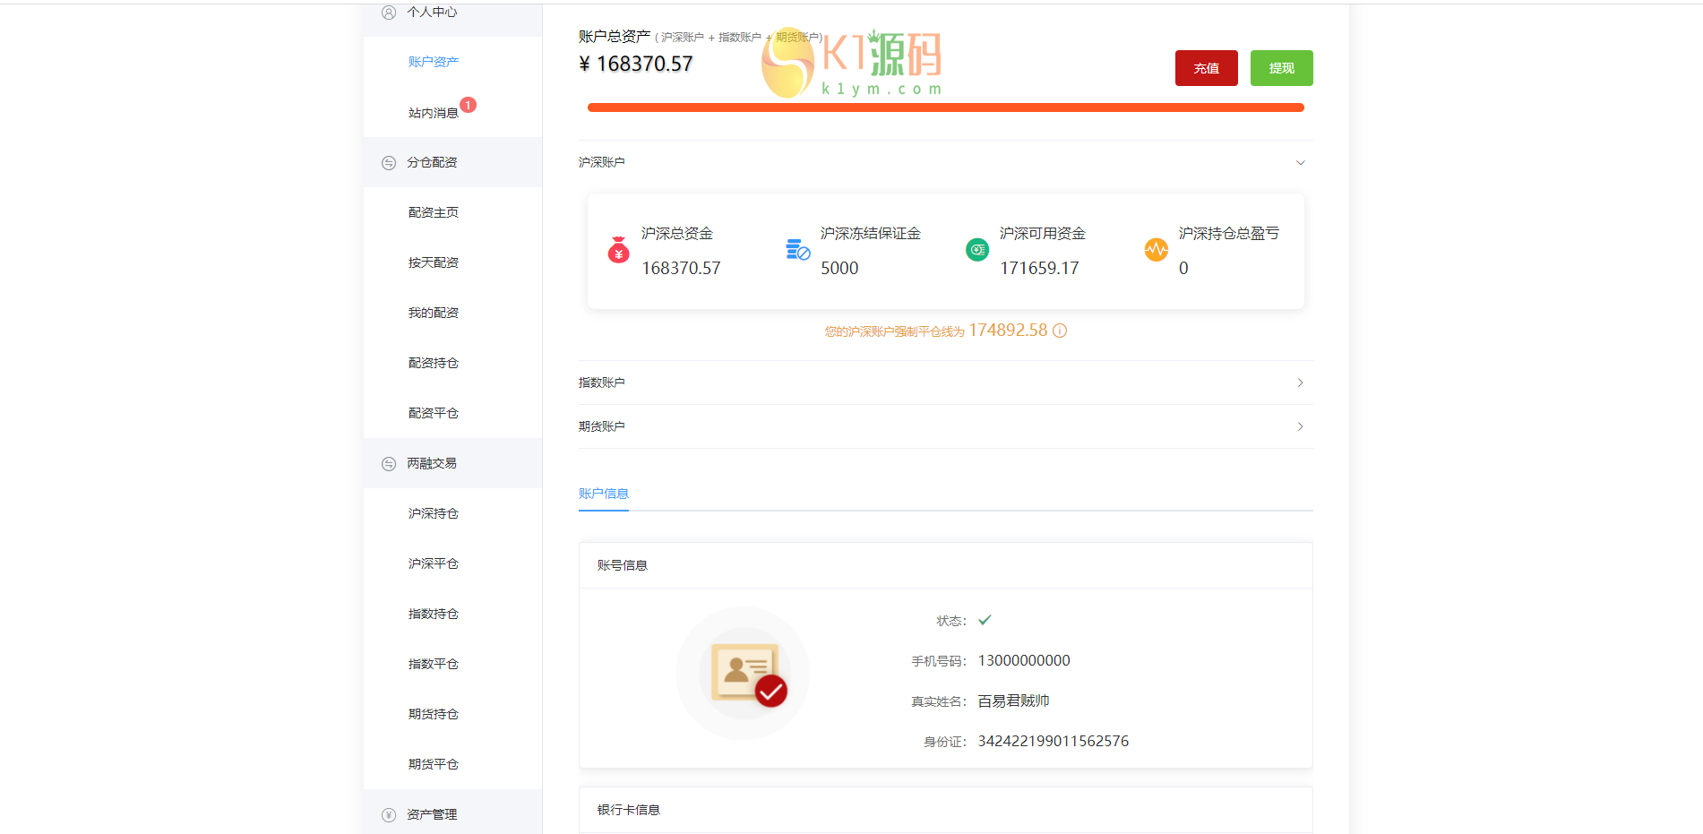Click the 个人中心 user icon
Screen dimensions: 1703x834
389,13
